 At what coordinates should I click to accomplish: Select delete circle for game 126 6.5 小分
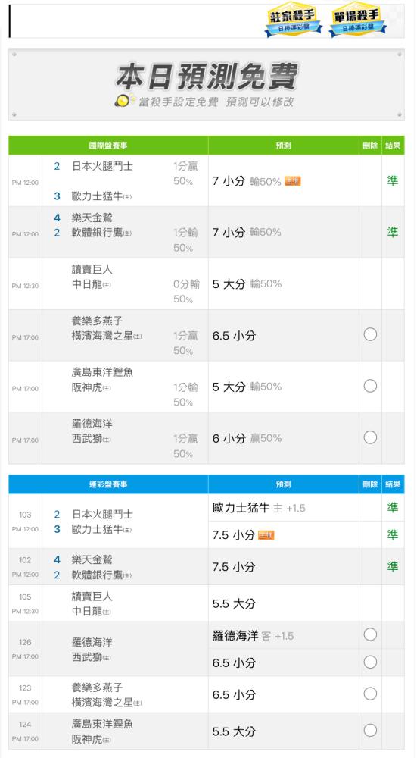[370, 662]
